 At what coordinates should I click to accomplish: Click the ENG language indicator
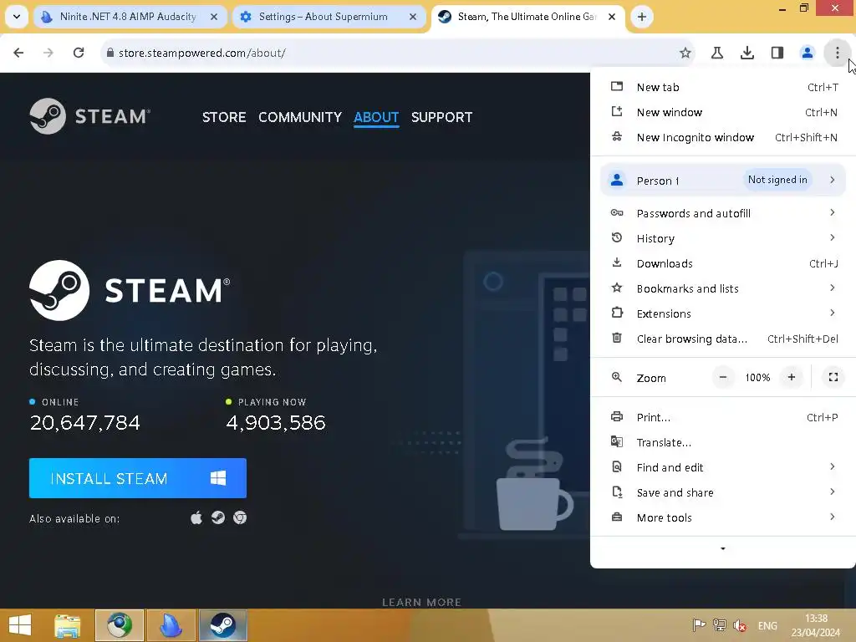[x=767, y=625]
